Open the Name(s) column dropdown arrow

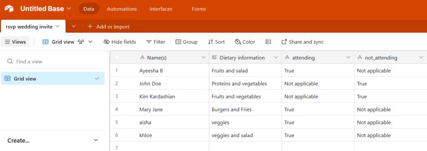click(203, 57)
